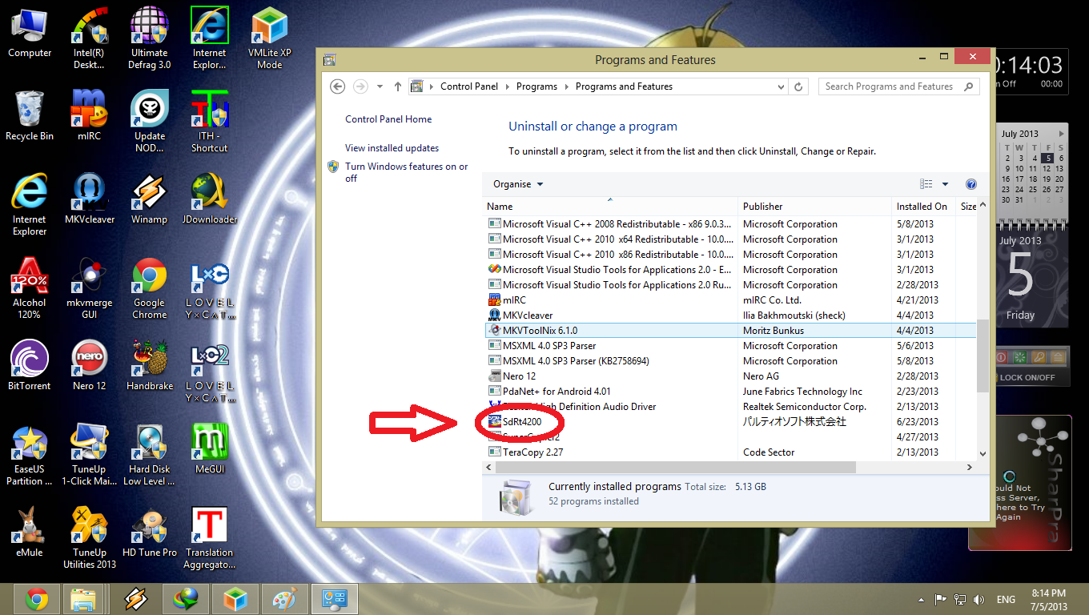Click the mkvmerge GUI desktop shortcut
Image resolution: width=1089 pixels, height=615 pixels.
(x=90, y=288)
